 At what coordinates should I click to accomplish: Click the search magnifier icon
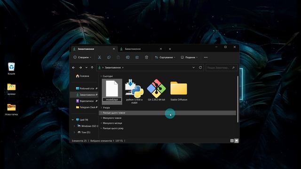coord(233,68)
